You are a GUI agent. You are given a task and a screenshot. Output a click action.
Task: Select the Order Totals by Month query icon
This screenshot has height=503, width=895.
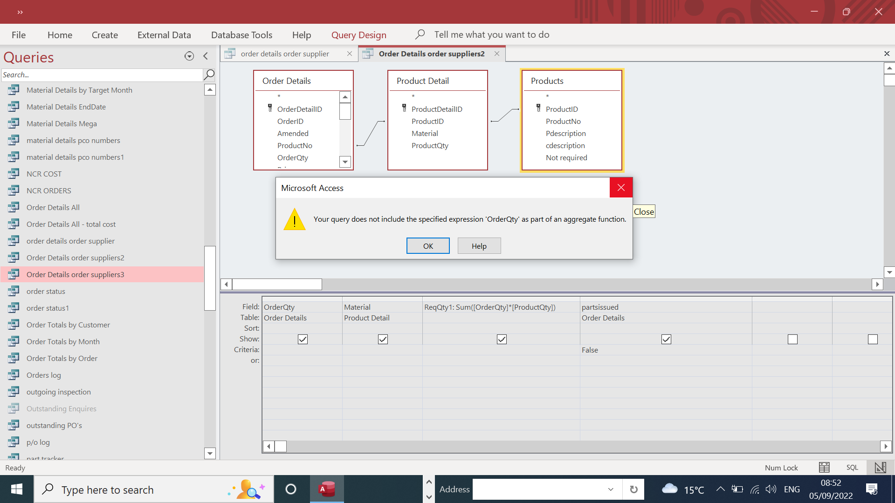[x=14, y=341]
